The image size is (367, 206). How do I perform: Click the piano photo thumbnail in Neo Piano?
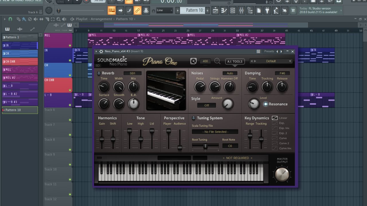pyautogui.click(x=166, y=90)
